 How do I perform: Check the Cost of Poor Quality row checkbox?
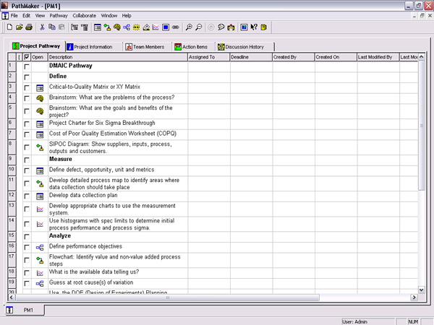pyautogui.click(x=27, y=134)
